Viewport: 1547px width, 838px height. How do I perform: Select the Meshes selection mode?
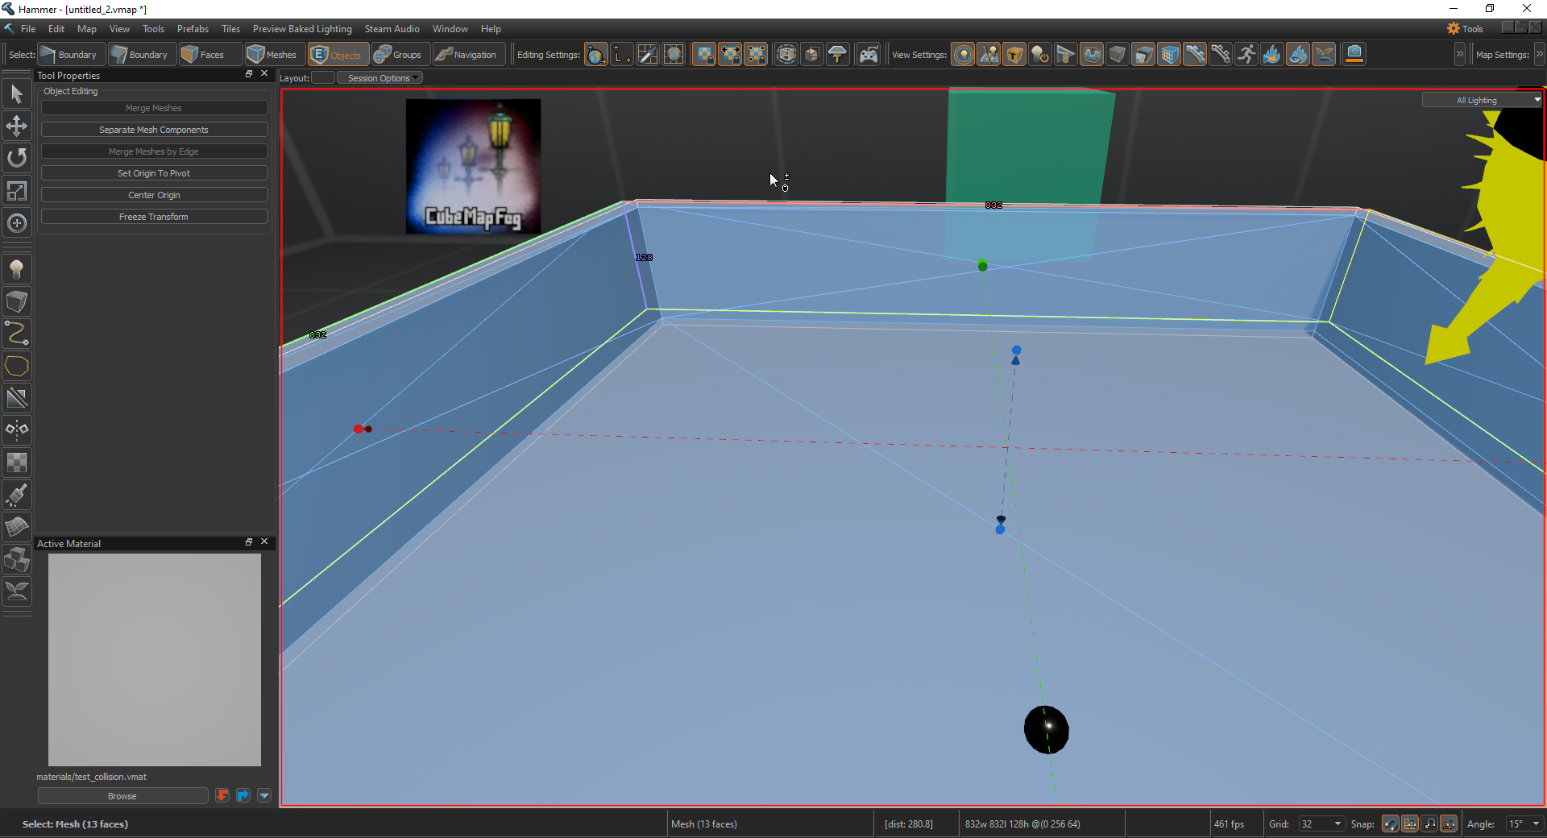pos(273,54)
